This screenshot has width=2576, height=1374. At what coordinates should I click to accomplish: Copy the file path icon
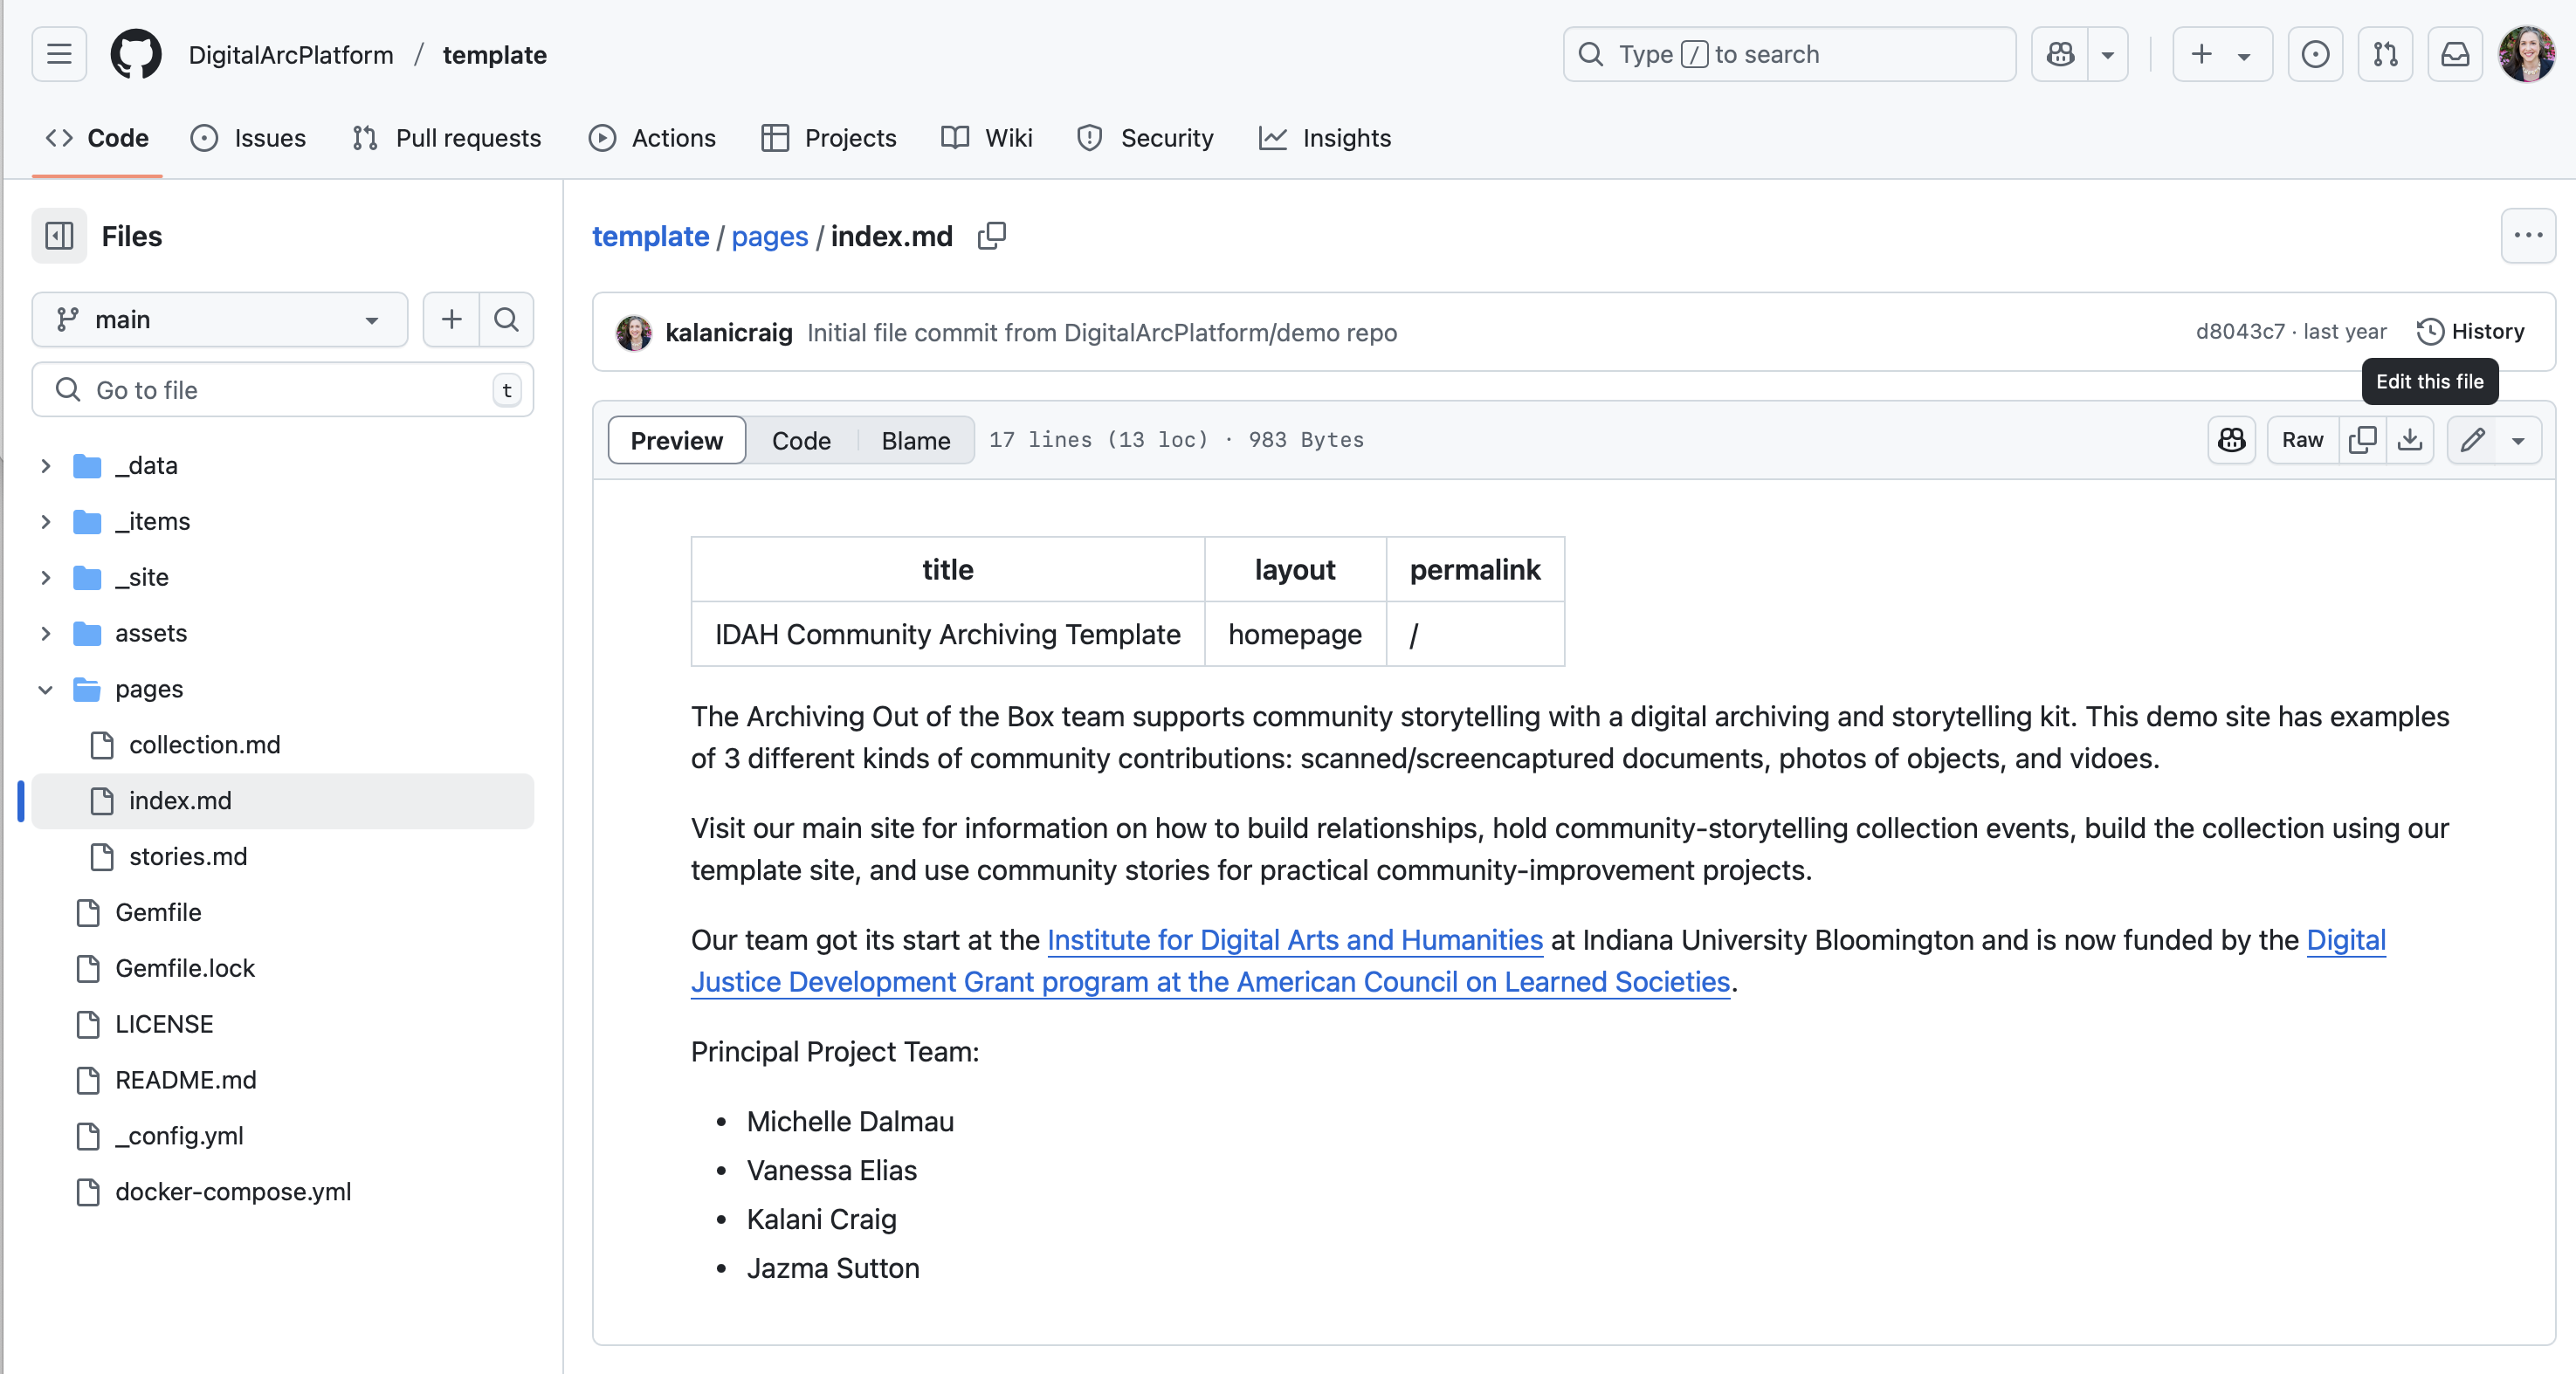(992, 236)
